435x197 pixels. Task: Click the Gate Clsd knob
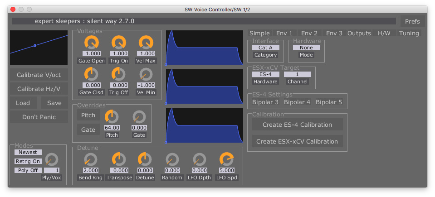[91, 74]
